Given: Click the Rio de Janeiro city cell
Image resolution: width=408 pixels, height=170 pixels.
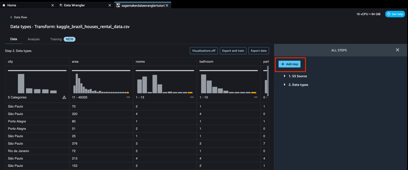Looking at the screenshot, I should (x=37, y=151).
